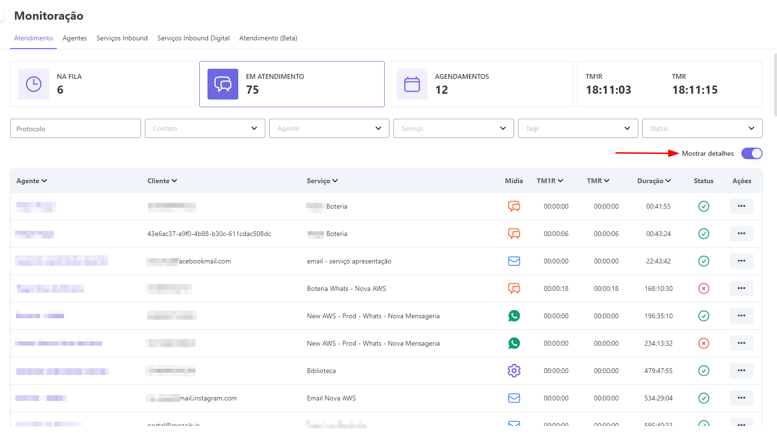Screen dimensions: 777x437
Task: Click client ID 43e6ac37-a9f0-4b88-b30c-611cdac508dc
Action: (209, 234)
